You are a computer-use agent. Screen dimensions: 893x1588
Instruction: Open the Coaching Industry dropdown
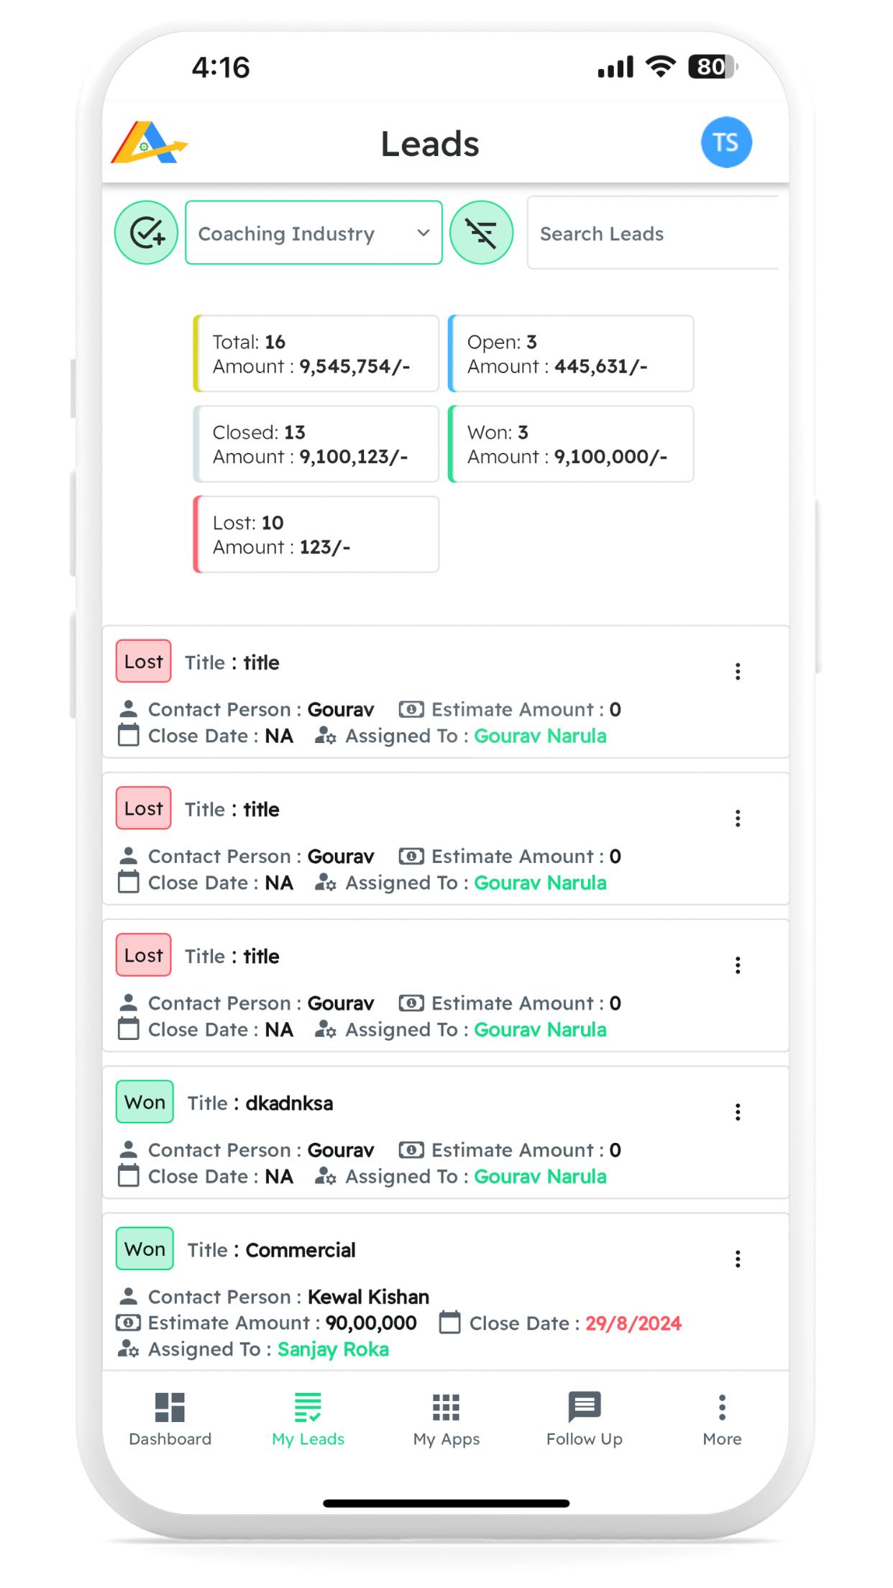[313, 232]
